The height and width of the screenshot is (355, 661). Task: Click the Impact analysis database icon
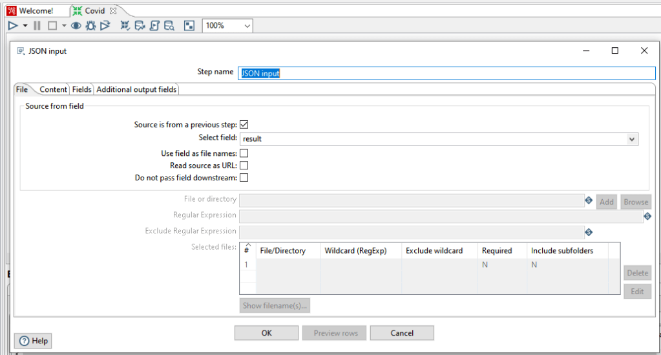pos(140,26)
